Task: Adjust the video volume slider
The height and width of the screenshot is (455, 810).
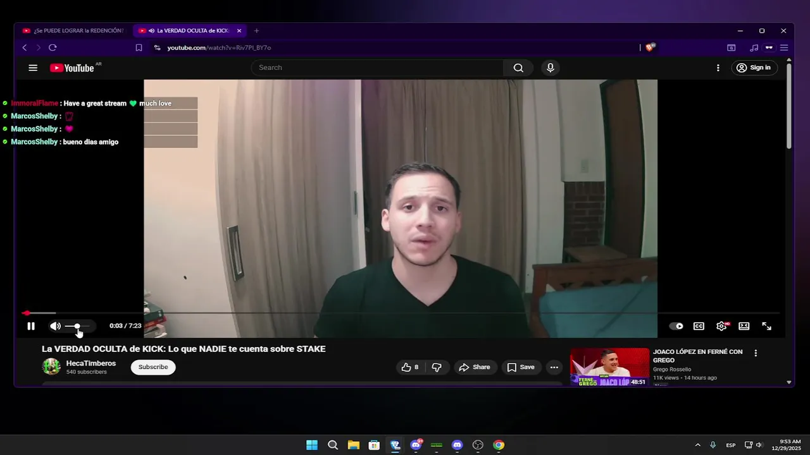Action: (77, 326)
